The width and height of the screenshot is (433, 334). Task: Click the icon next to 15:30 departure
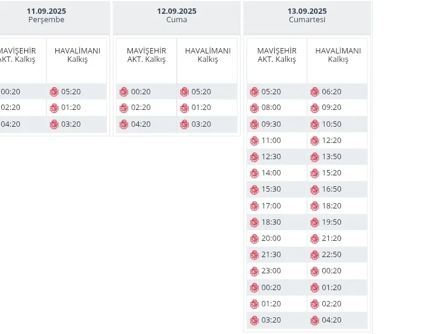(x=254, y=189)
